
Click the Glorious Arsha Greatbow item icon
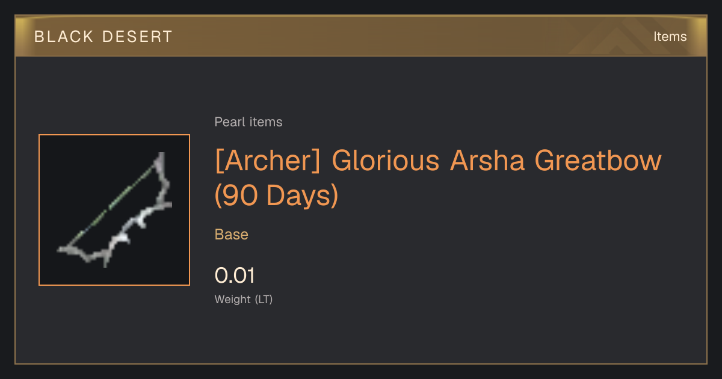click(114, 210)
